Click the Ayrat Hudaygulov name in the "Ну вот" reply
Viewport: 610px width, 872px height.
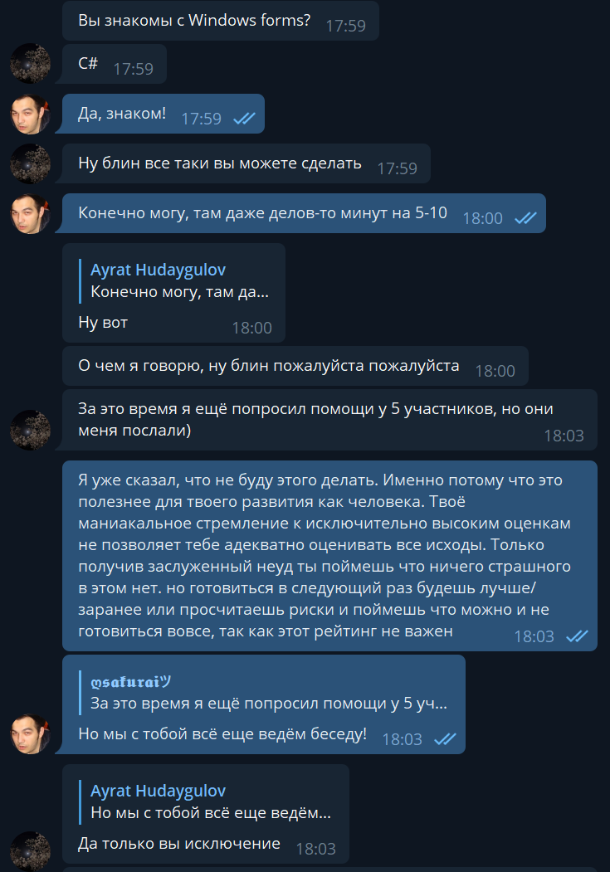[158, 270]
